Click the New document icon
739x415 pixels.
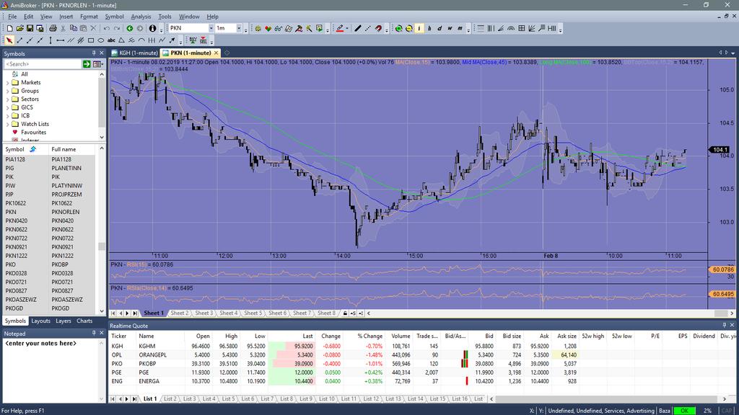tap(10, 28)
